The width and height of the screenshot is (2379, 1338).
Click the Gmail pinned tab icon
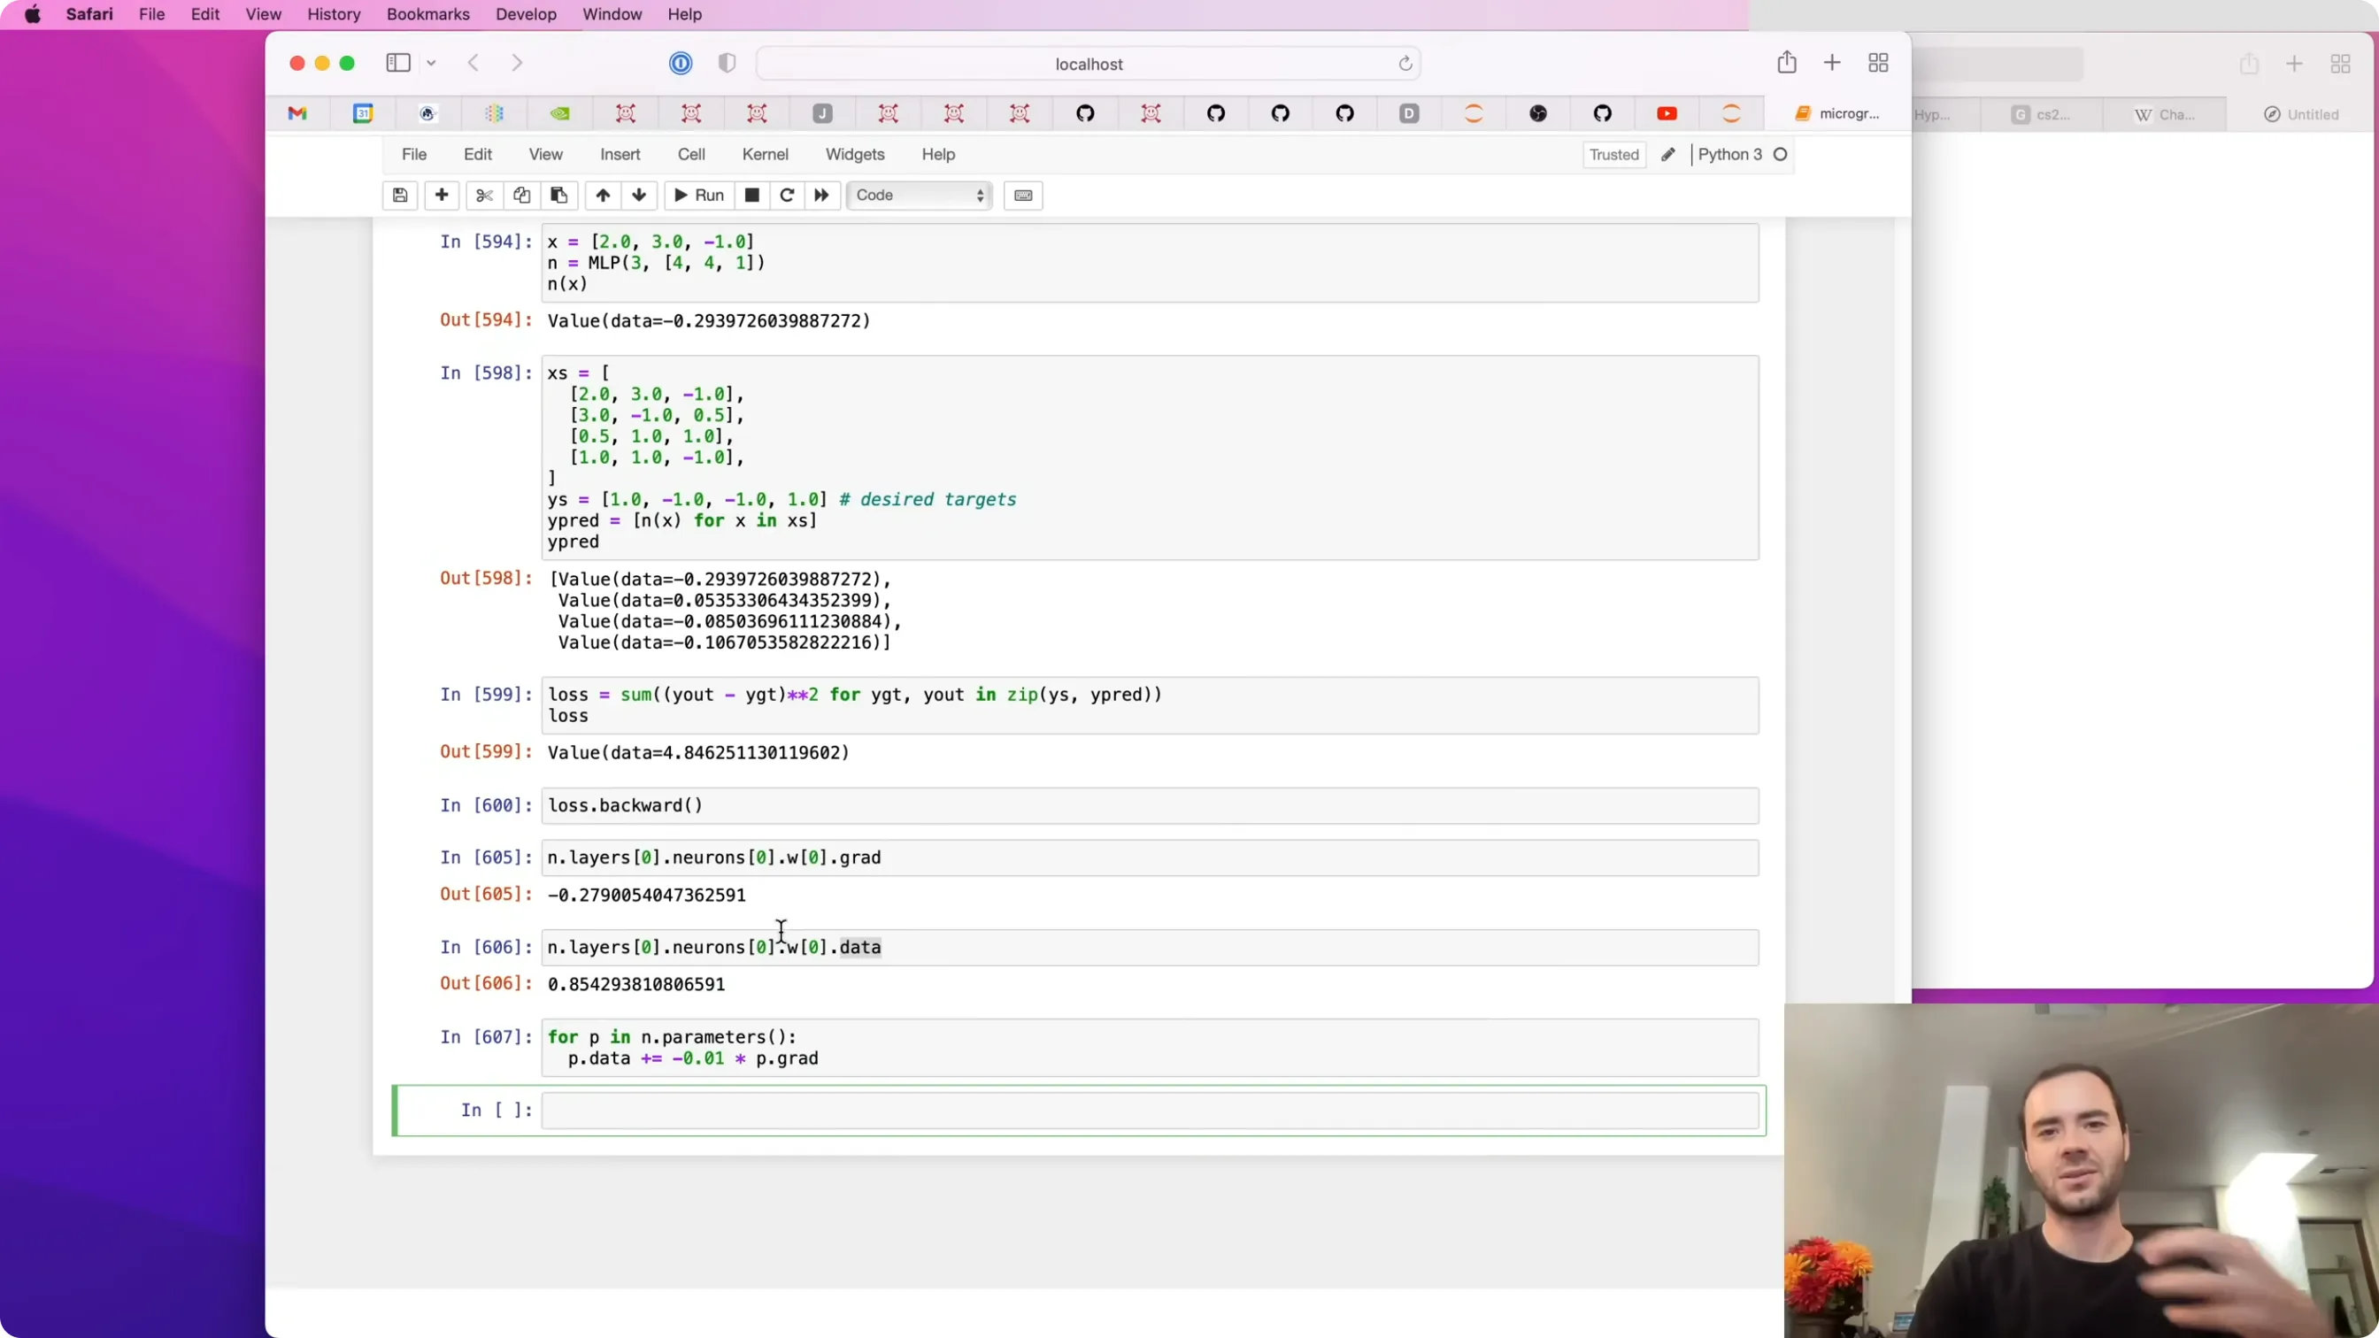point(297,113)
